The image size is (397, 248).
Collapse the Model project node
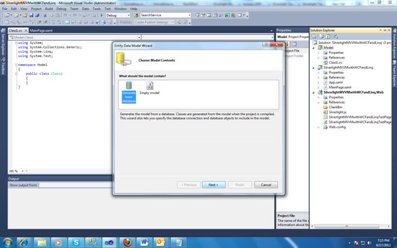314,48
